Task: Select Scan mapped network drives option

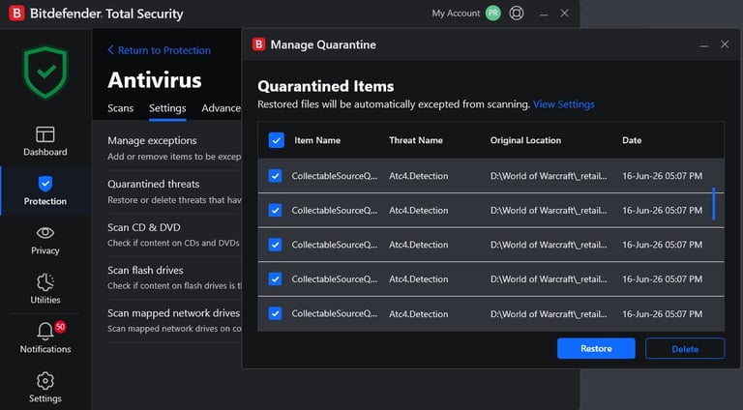Action: pyautogui.click(x=174, y=320)
